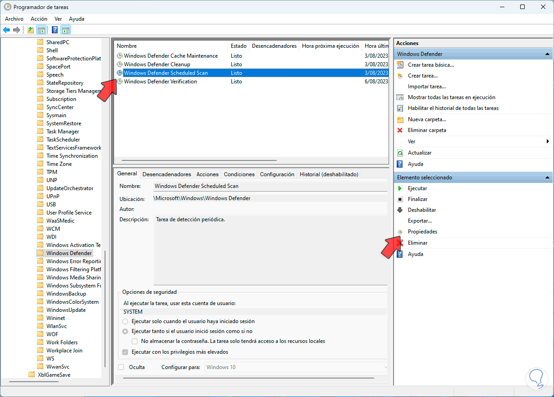Open the Ayuda menu in menu bar

pyautogui.click(x=77, y=19)
